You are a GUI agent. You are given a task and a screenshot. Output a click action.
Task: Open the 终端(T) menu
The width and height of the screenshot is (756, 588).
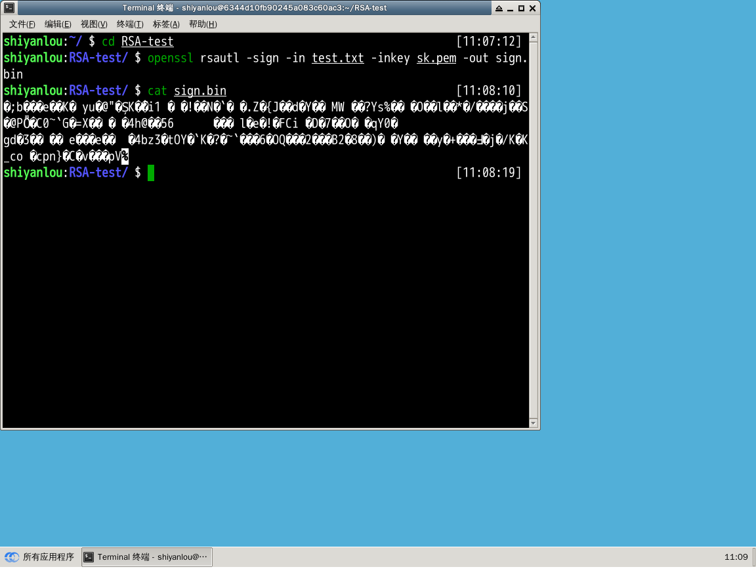130,24
